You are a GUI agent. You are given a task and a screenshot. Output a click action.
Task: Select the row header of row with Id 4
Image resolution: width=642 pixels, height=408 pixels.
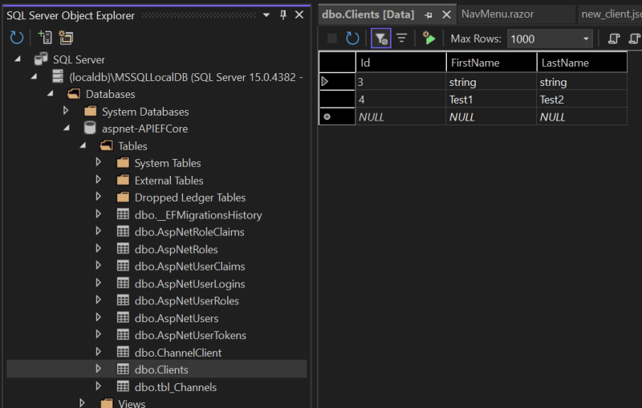coord(337,99)
